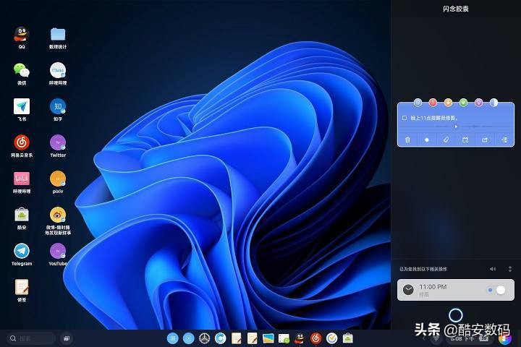The image size is (521, 347).
Task: Select the red note color circle
Action: click(x=433, y=103)
